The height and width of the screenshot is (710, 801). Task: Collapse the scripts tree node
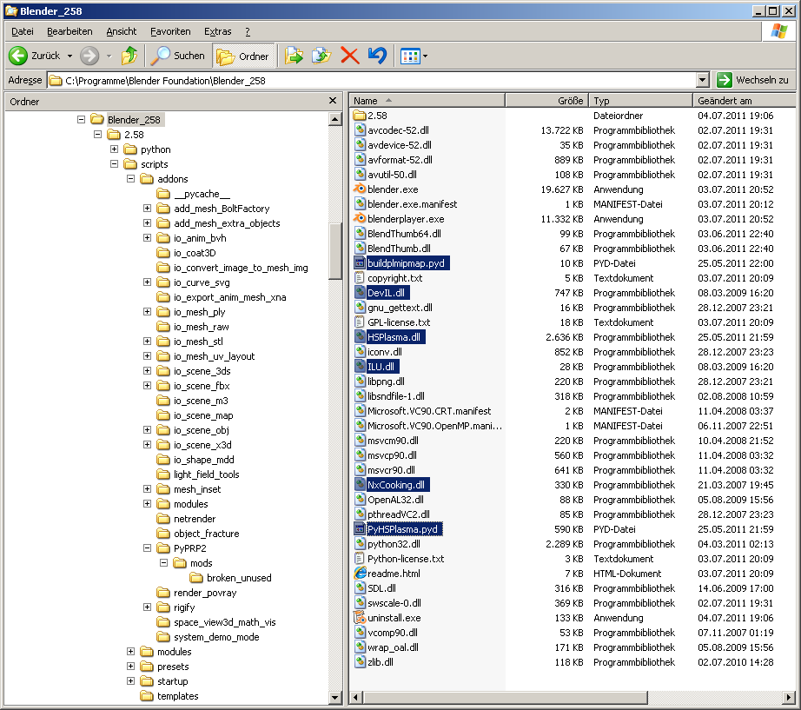pos(114,164)
